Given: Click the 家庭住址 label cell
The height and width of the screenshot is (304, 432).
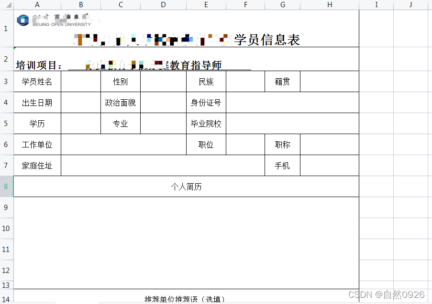Looking at the screenshot, I should [x=37, y=165].
